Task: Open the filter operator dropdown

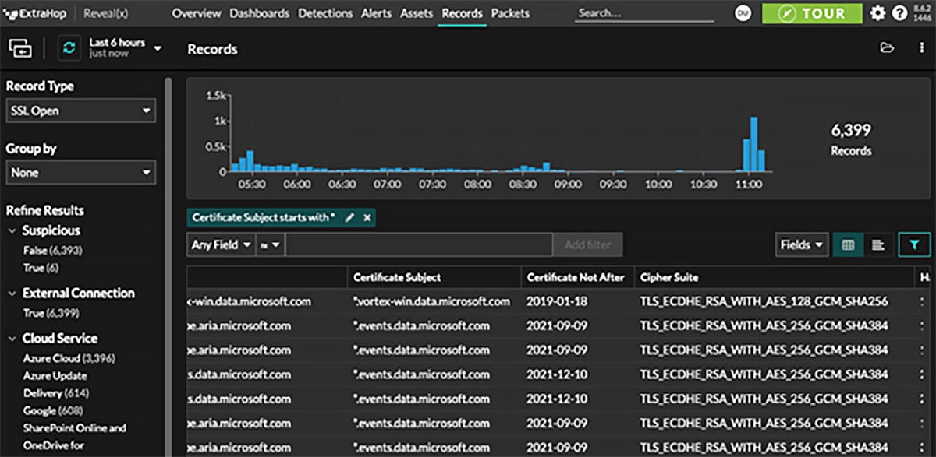Action: pyautogui.click(x=271, y=244)
